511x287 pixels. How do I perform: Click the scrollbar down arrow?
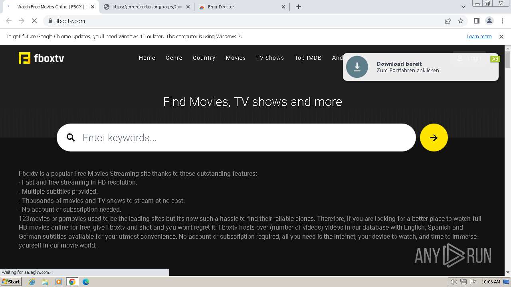pyautogui.click(x=508, y=272)
